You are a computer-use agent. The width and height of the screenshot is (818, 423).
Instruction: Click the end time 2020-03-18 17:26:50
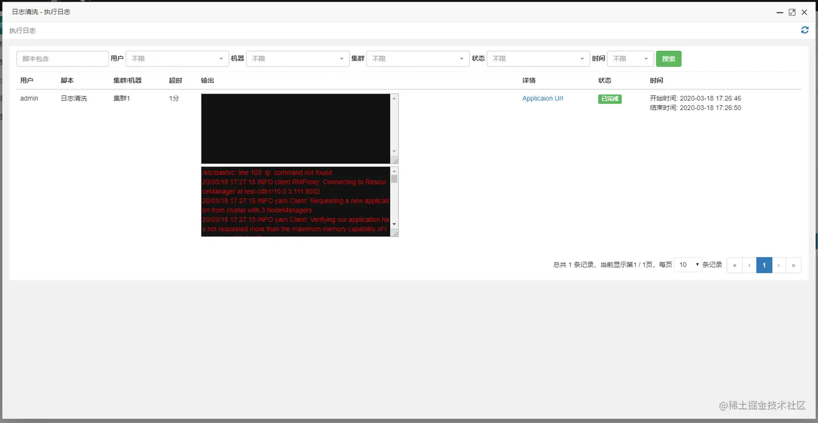[x=710, y=108]
